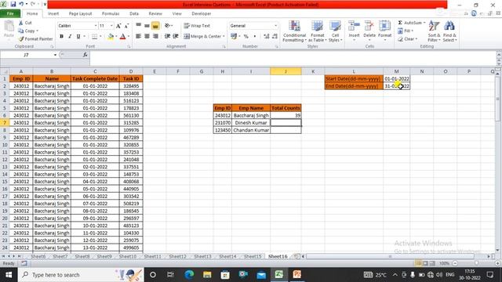The image size is (502, 282).
Task: Apply Accounting Number Format icon
Action: pos(234,37)
